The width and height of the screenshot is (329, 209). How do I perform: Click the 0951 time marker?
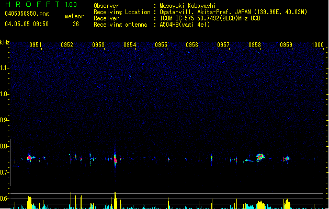click(x=36, y=45)
